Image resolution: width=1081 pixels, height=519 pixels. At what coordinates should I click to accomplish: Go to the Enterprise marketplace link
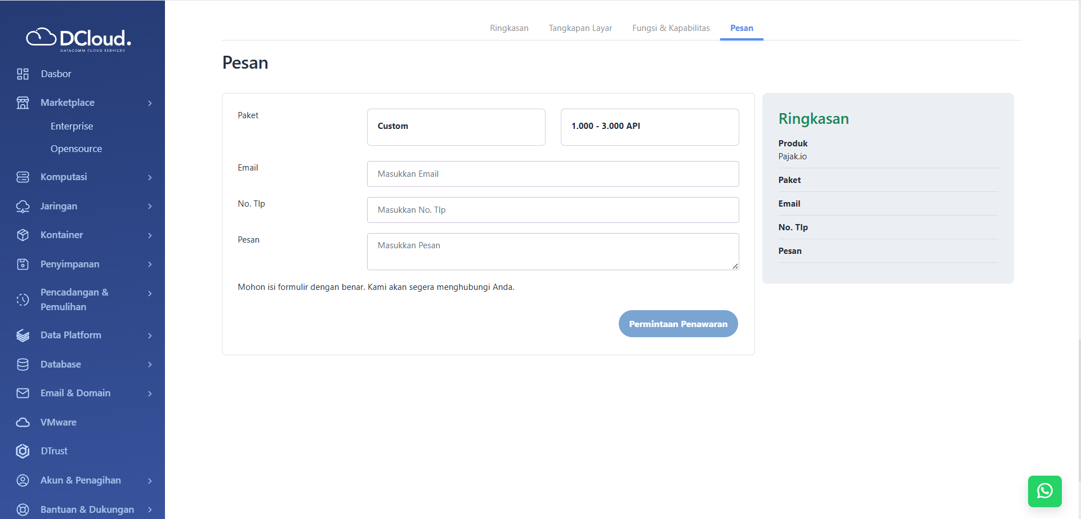click(72, 126)
